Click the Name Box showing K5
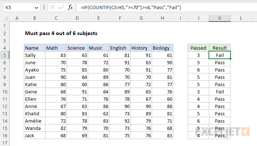Screen dimensions: 257x146 point(18,7)
